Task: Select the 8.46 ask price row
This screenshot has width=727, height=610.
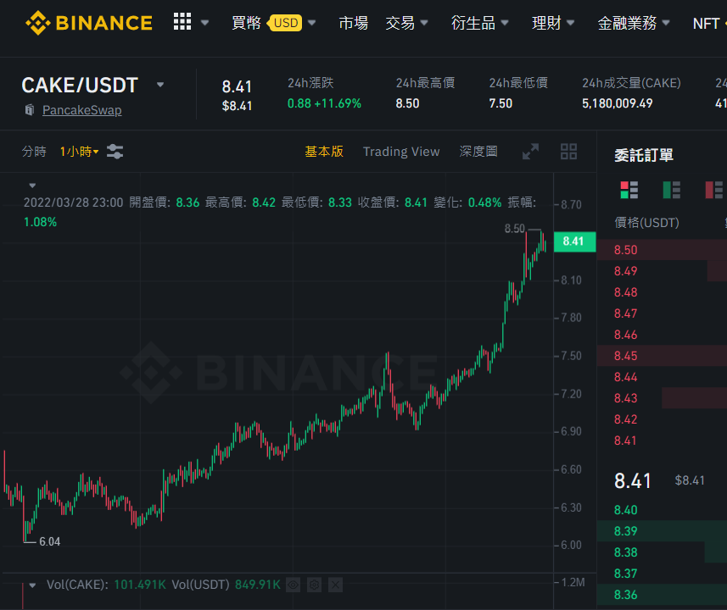Action: 662,335
